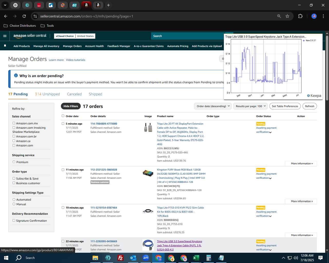Check the Signature Confirmation filter

click(x=14, y=221)
